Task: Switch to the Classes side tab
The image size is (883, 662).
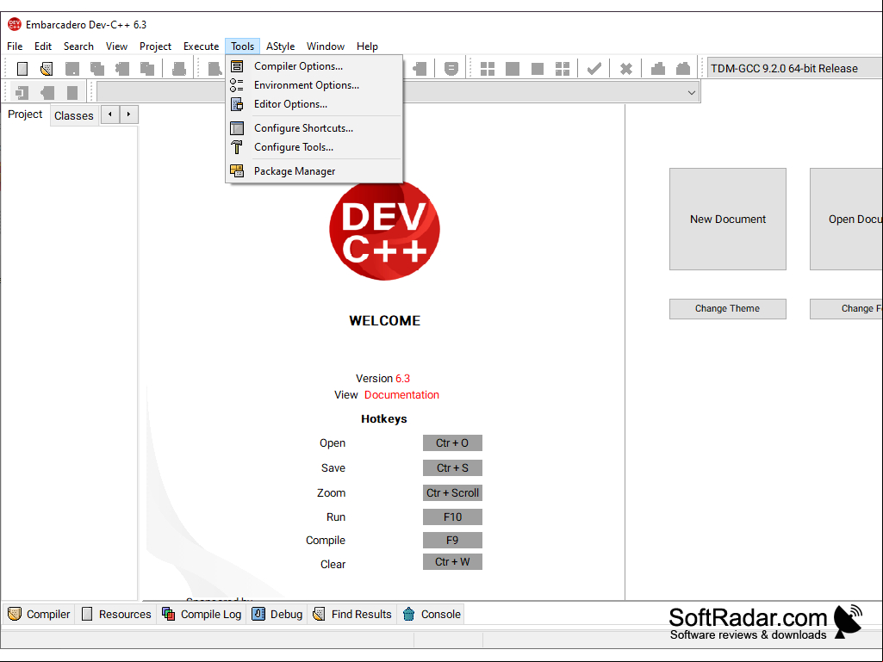Action: tap(74, 115)
